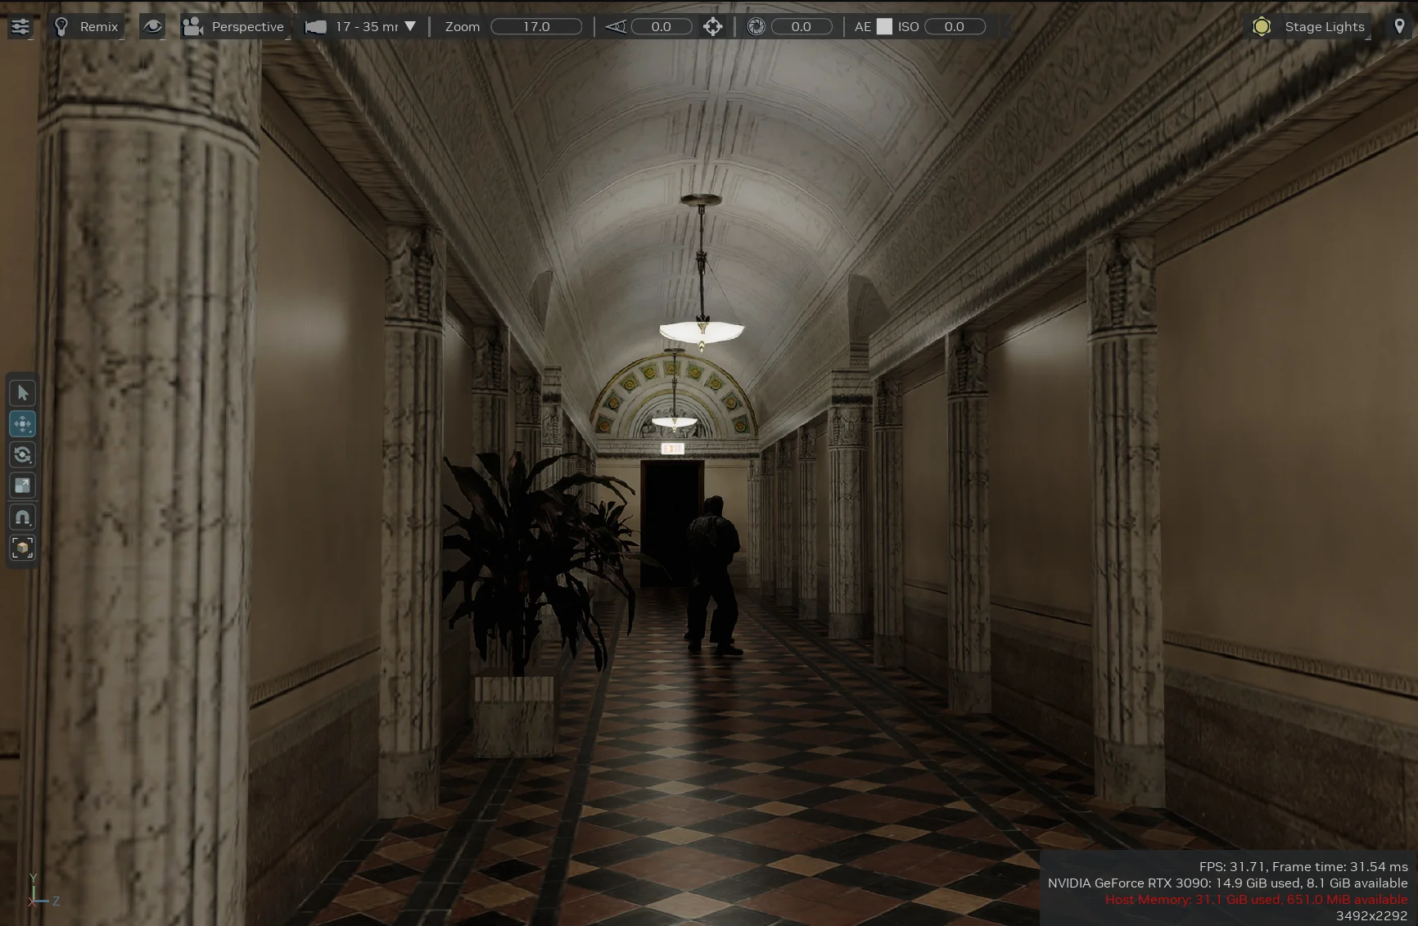Screen dimensions: 1418x926
Task: Open the Remix render mode menu
Action: 87,26
